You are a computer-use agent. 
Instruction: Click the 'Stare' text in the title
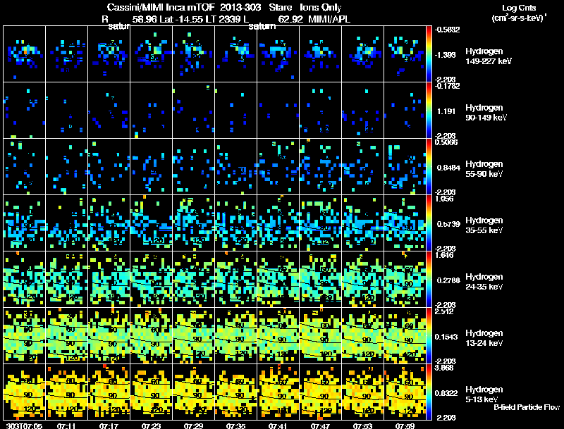pos(280,7)
